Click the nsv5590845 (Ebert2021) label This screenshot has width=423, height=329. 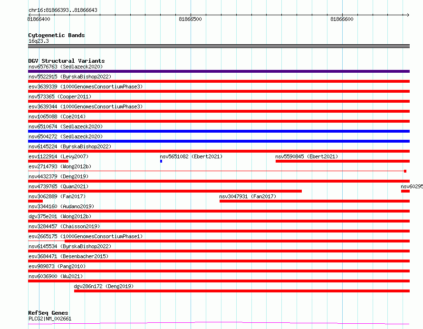click(x=307, y=156)
